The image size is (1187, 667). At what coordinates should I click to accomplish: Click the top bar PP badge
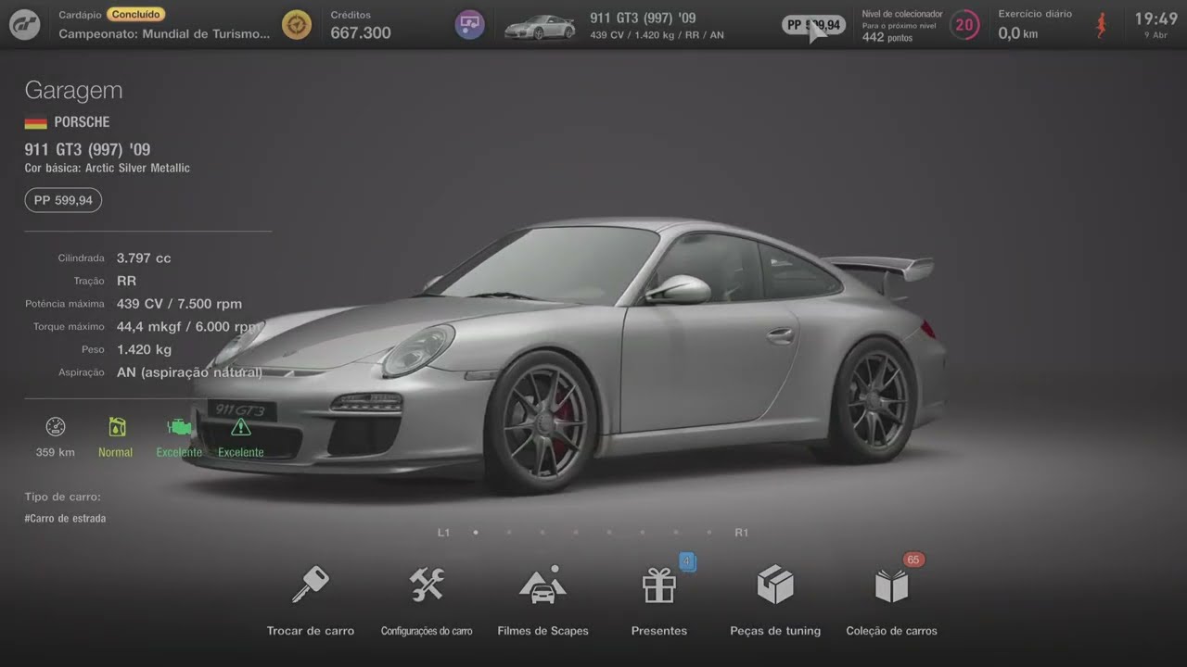coord(813,25)
